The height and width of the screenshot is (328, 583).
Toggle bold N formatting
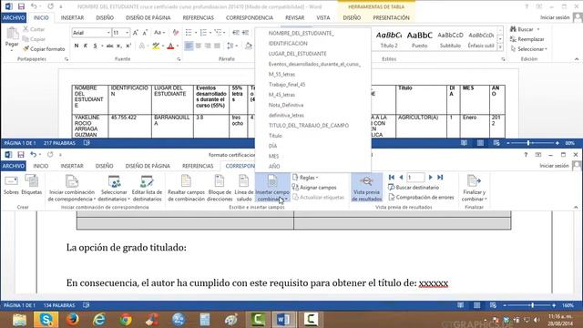pos(77,46)
